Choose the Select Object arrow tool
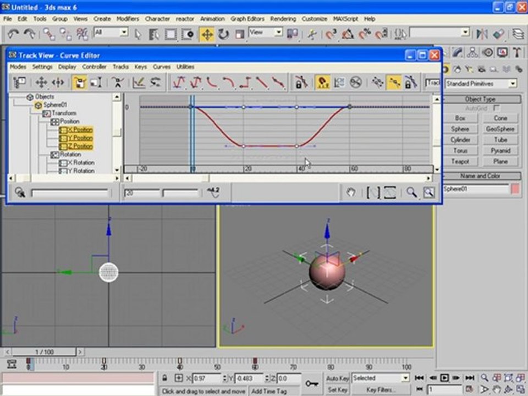 (x=137, y=34)
